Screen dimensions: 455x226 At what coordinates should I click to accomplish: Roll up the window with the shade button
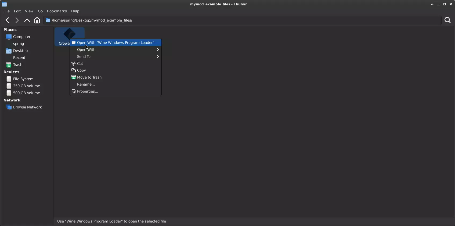pyautogui.click(x=432, y=4)
